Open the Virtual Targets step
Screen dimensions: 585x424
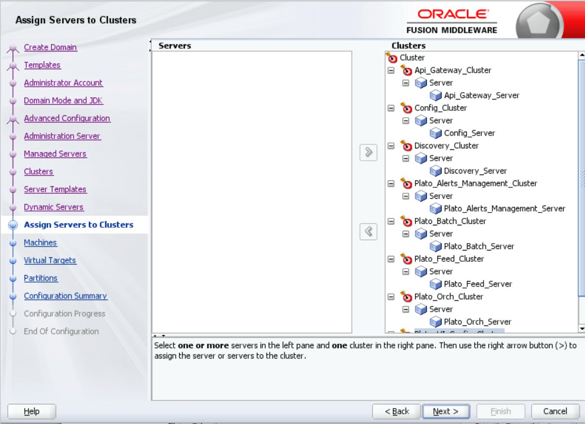click(x=50, y=260)
